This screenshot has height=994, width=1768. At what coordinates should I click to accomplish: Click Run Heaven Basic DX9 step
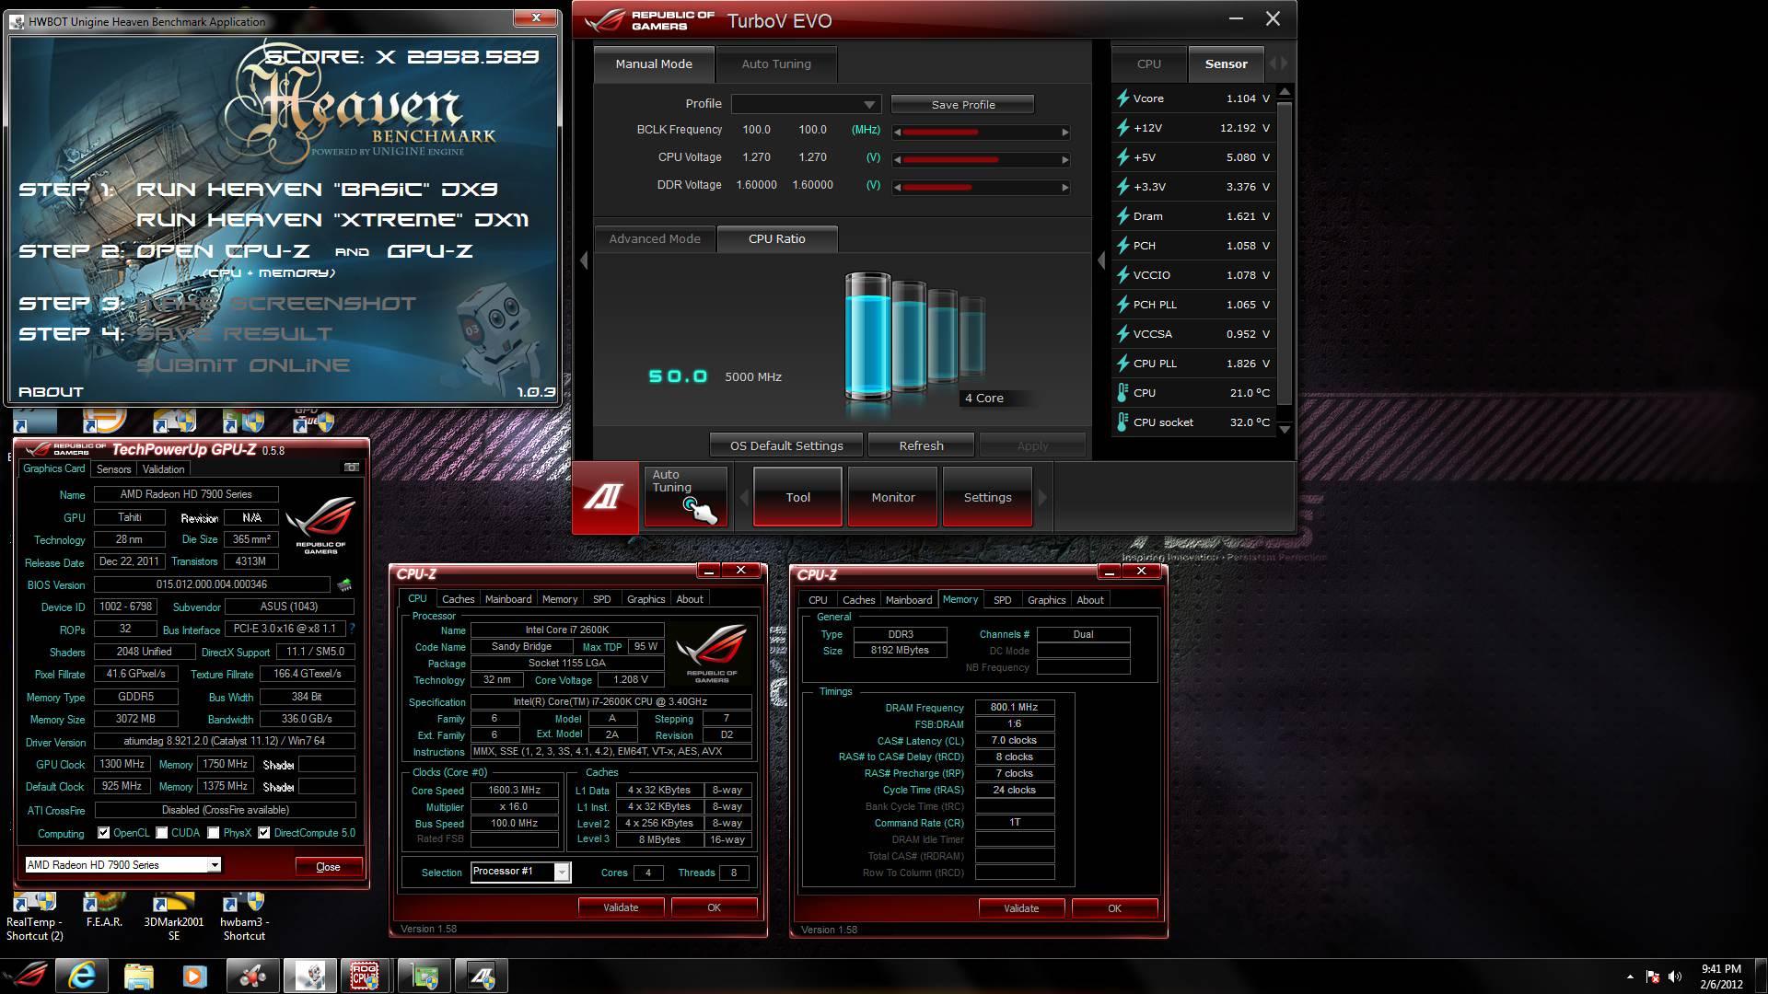[317, 190]
